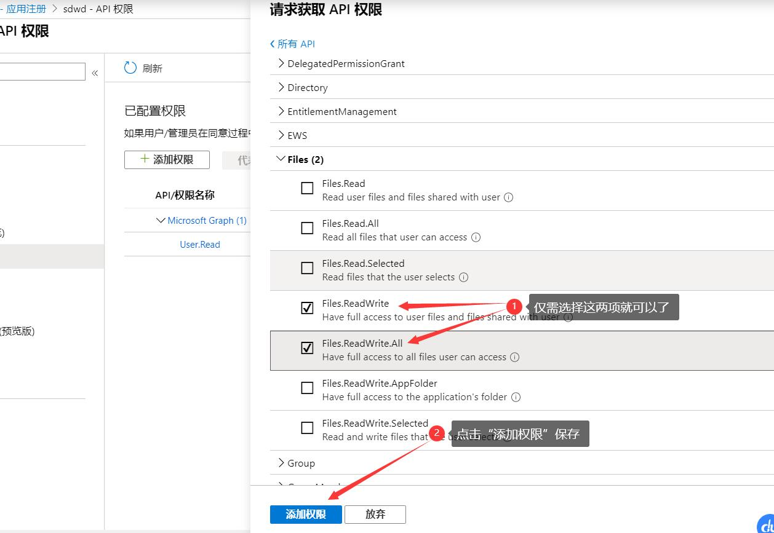Click info icon beside Files.ReadWrite.All description
This screenshot has width=774, height=533.
pyautogui.click(x=514, y=357)
